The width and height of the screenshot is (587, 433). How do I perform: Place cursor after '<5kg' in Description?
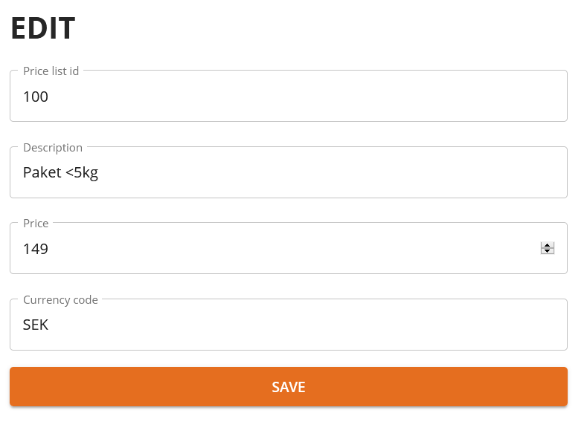tap(100, 173)
